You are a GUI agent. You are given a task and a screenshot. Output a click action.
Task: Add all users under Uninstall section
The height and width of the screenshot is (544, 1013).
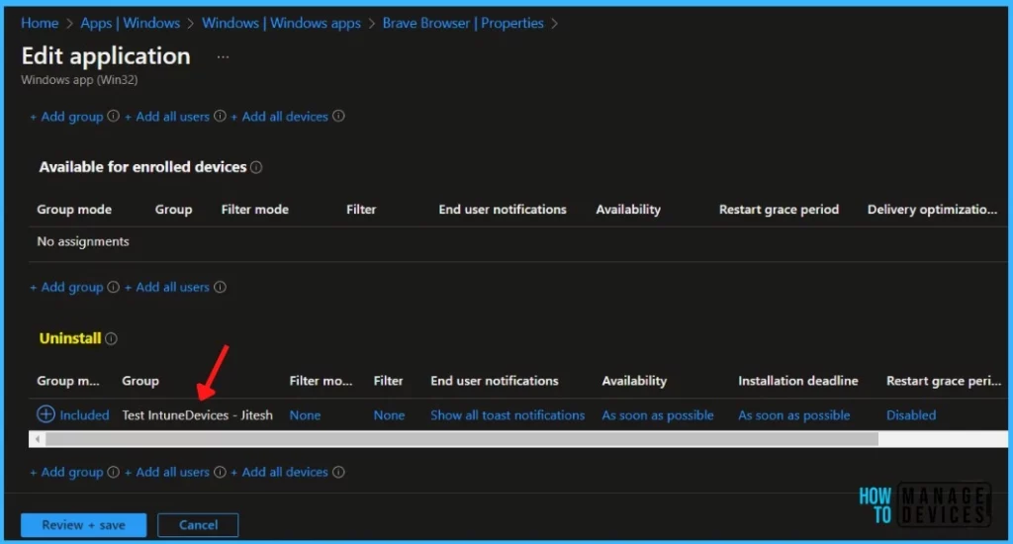coord(166,472)
